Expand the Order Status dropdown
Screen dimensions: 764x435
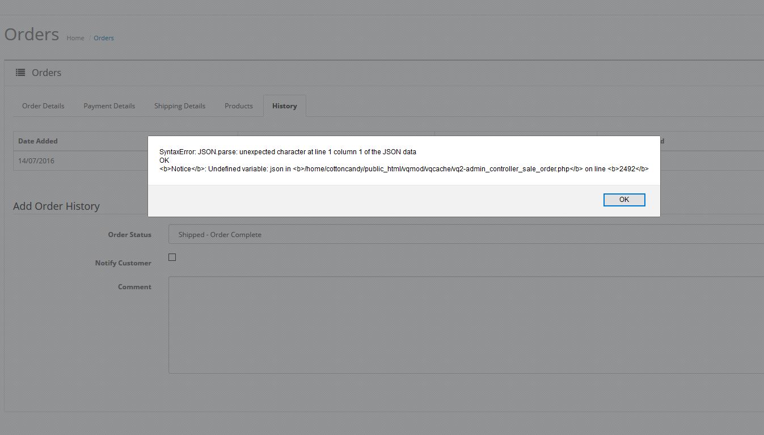[x=466, y=234]
